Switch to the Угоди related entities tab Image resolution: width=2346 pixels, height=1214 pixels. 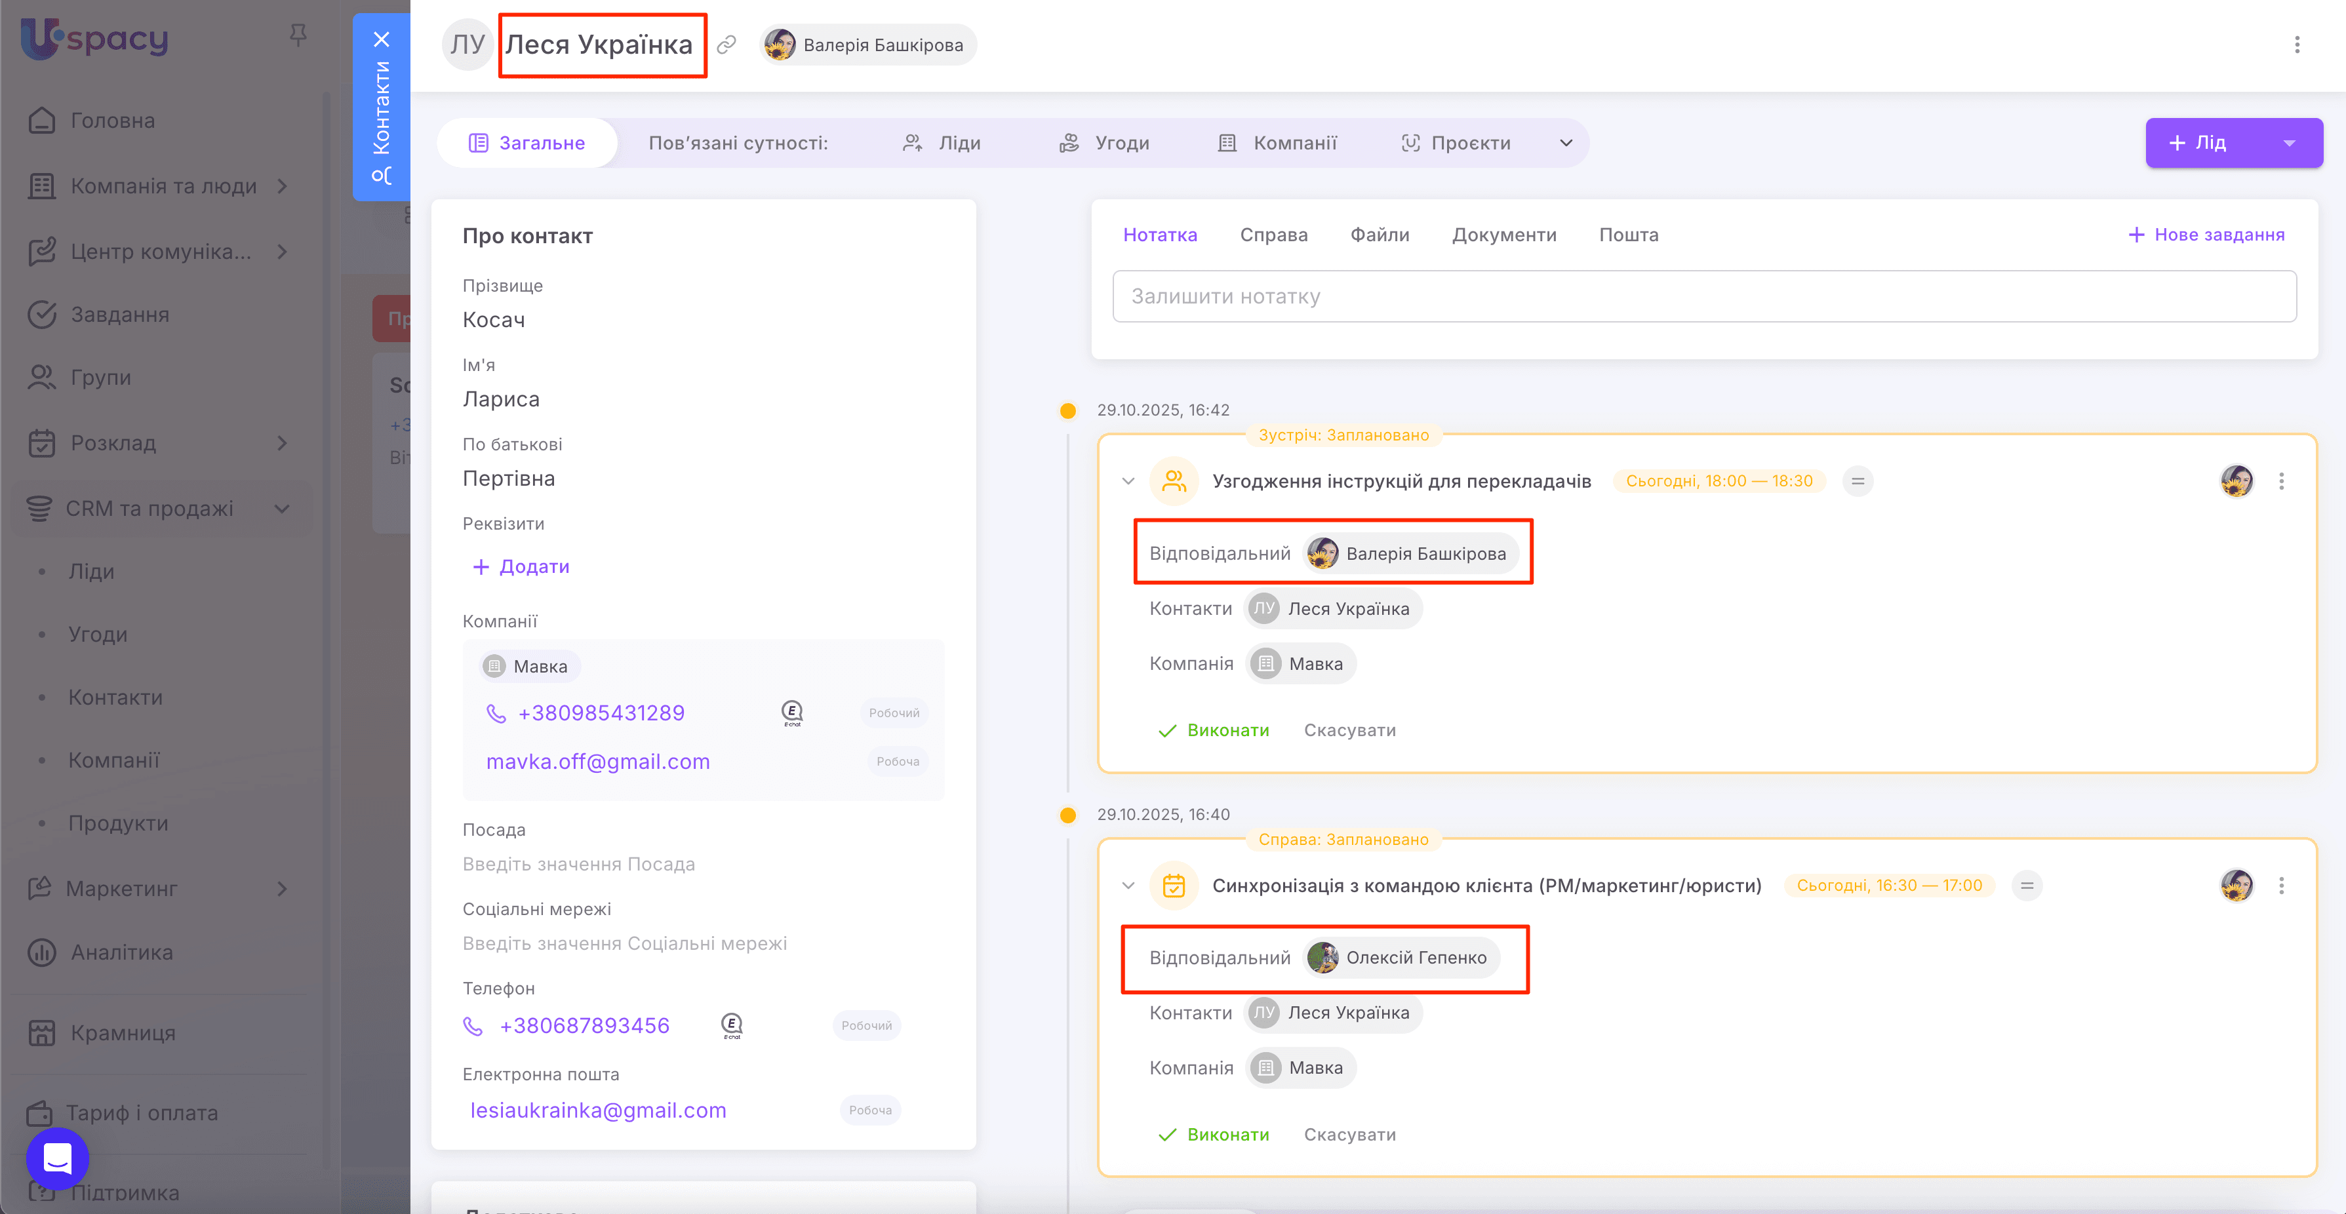point(1105,143)
